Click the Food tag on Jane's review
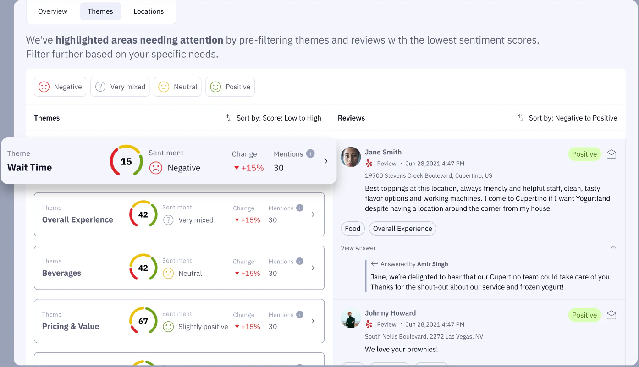 353,229
